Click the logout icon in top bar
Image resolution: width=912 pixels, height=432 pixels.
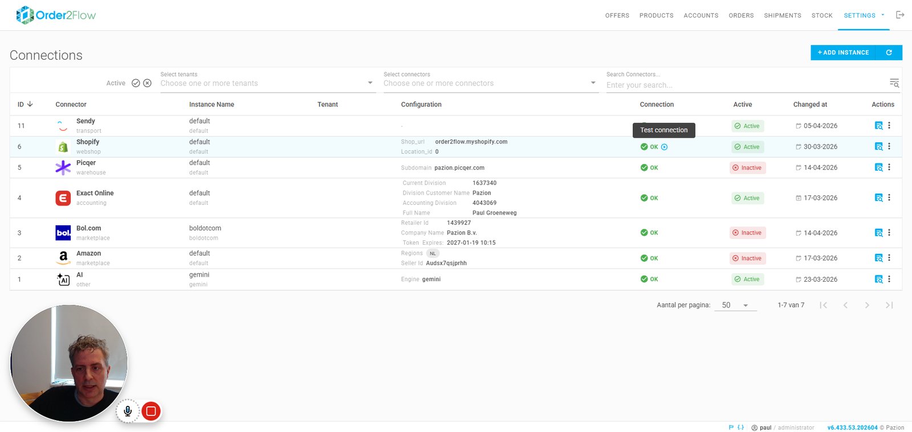900,15
